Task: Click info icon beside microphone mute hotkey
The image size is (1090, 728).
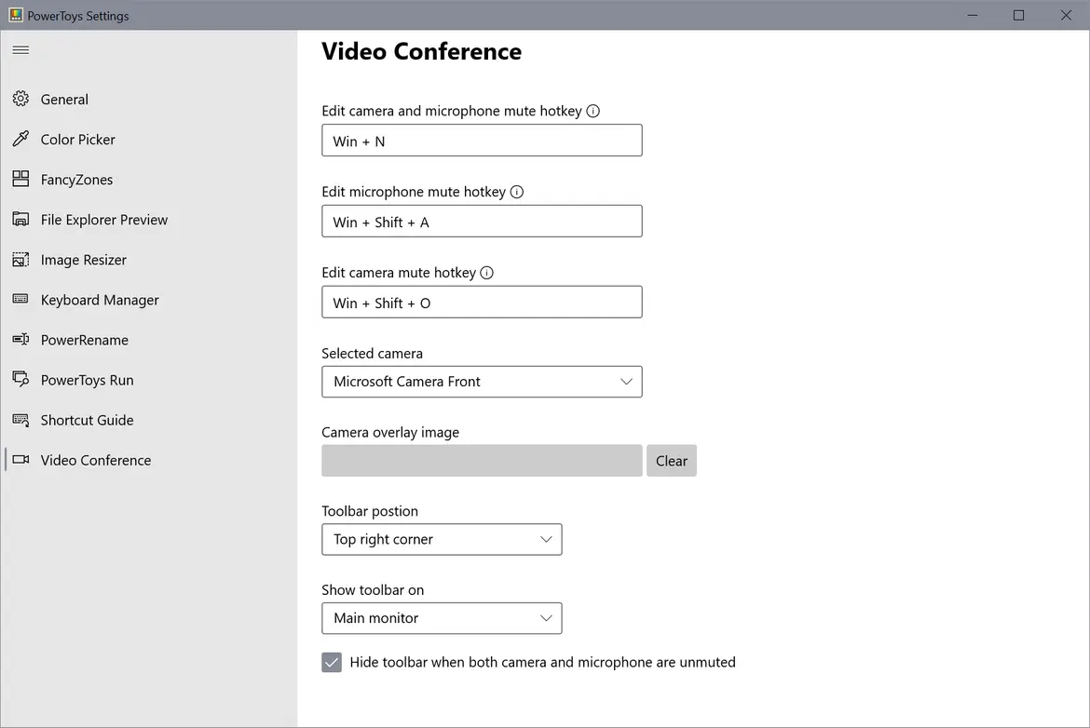Action: click(517, 192)
